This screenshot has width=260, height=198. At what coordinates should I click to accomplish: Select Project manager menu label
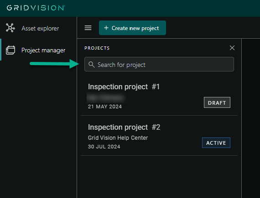pyautogui.click(x=43, y=50)
